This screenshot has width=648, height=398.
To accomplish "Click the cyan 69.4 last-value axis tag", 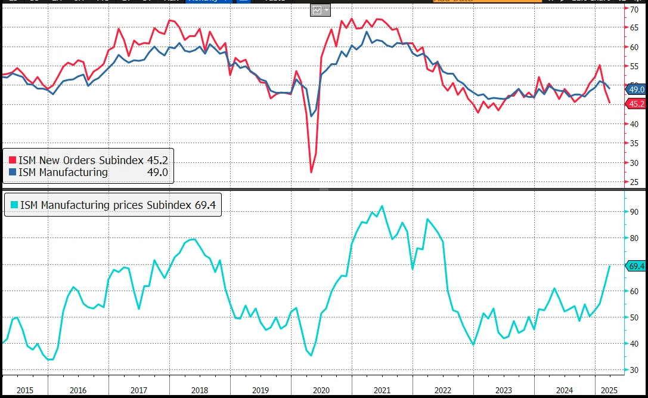I will (635, 266).
